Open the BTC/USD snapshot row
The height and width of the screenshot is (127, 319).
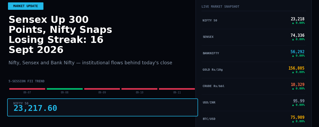point(254,119)
